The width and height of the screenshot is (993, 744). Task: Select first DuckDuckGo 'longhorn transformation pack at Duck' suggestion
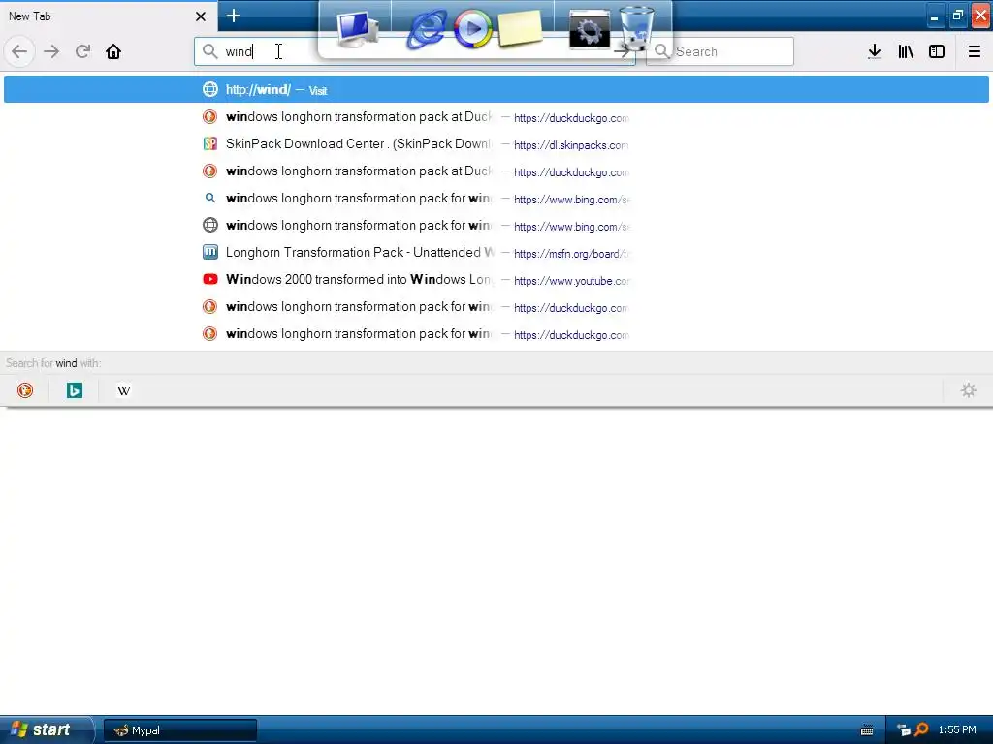point(496,117)
